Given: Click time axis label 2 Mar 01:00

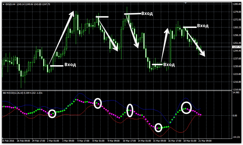Looking at the screenshot, I should (53, 141).
